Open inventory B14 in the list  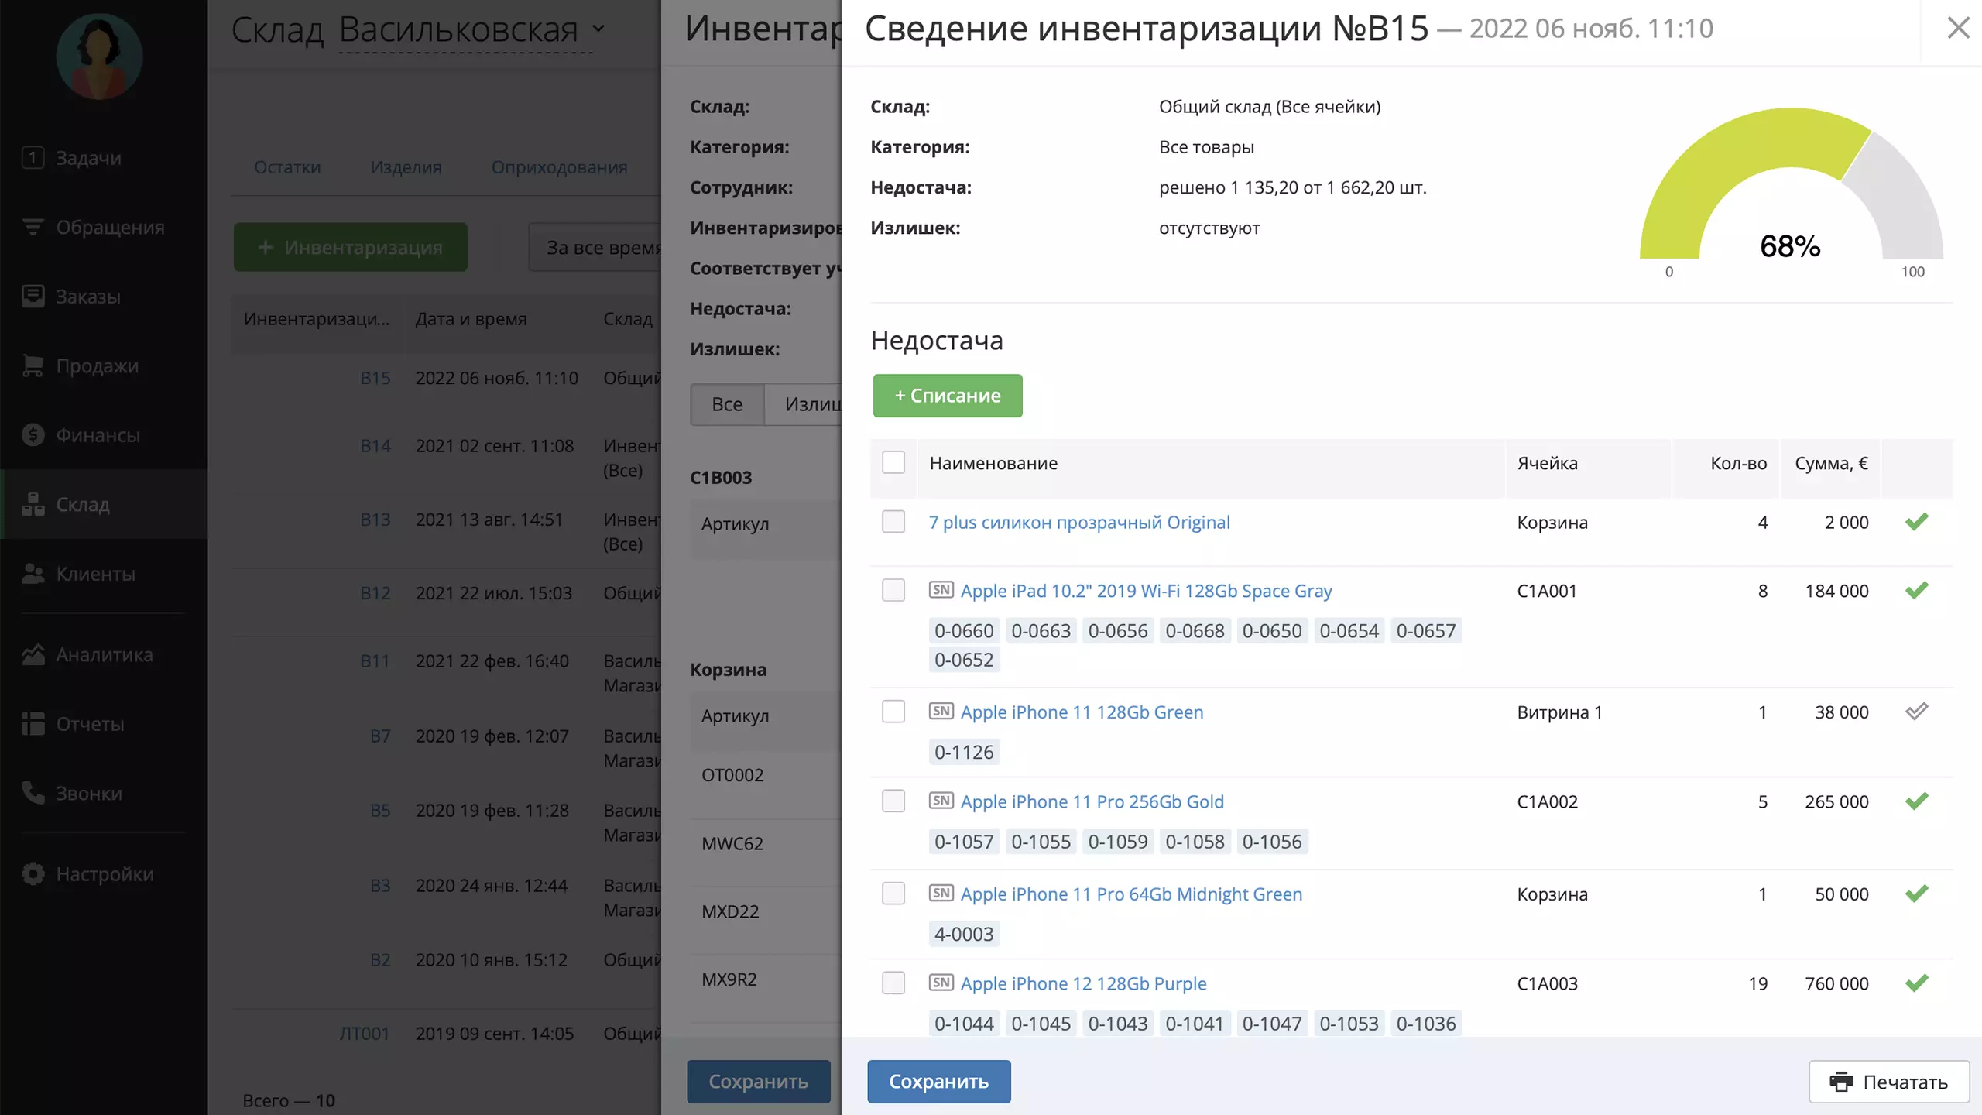tap(375, 446)
